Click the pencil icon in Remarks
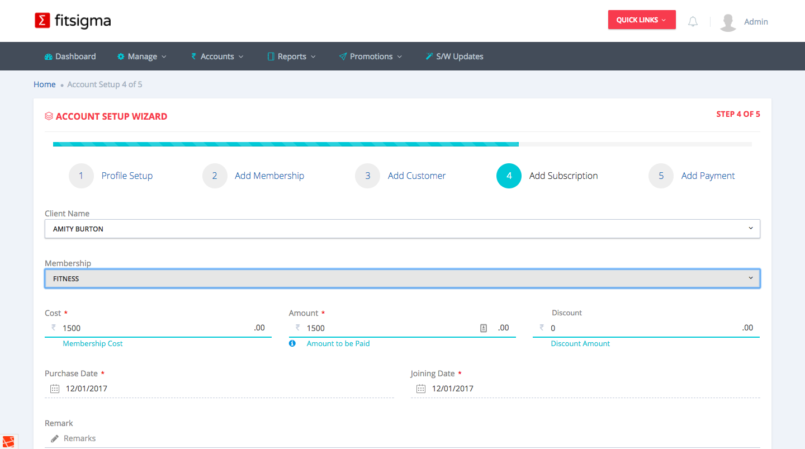 tap(54, 438)
